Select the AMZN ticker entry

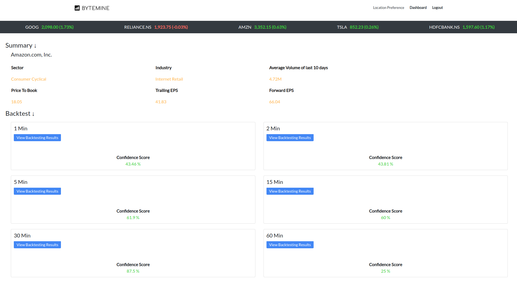point(262,27)
